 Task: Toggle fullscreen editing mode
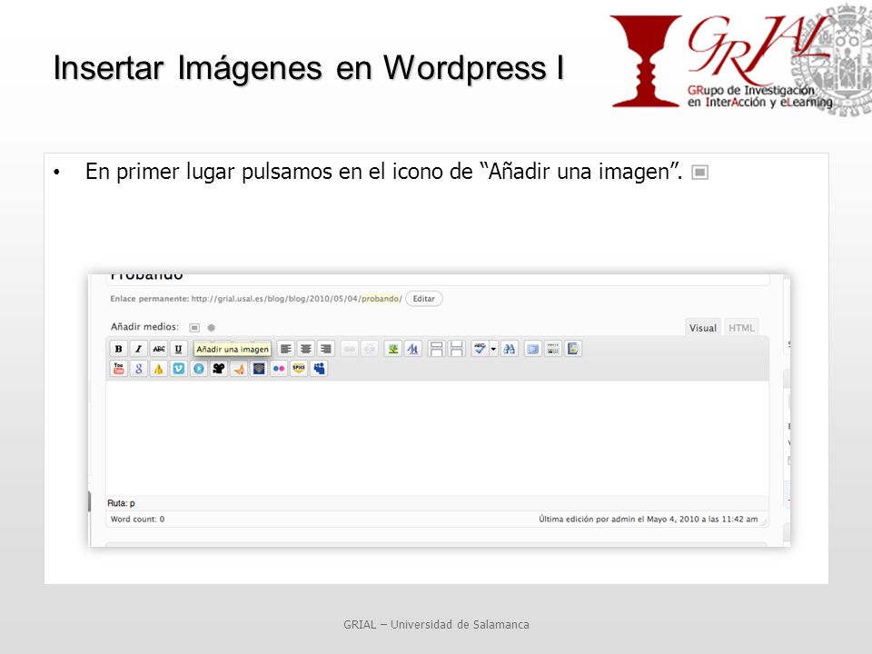tap(533, 349)
